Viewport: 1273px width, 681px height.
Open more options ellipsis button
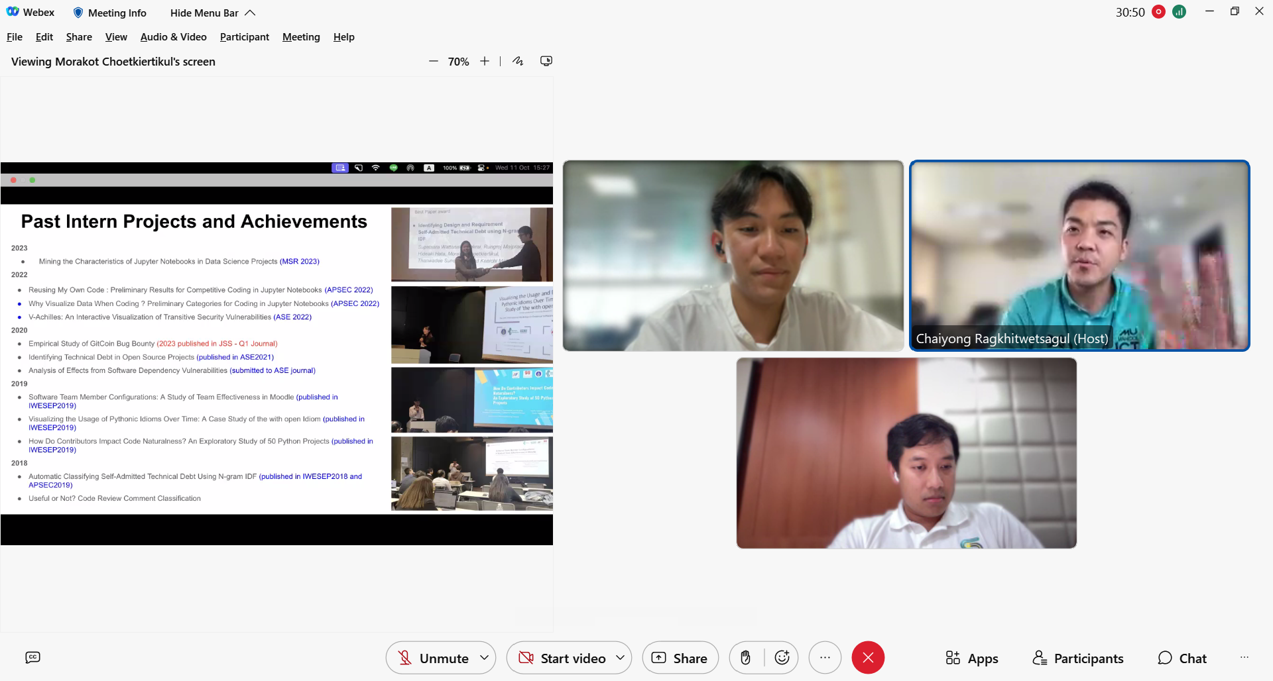click(x=825, y=658)
